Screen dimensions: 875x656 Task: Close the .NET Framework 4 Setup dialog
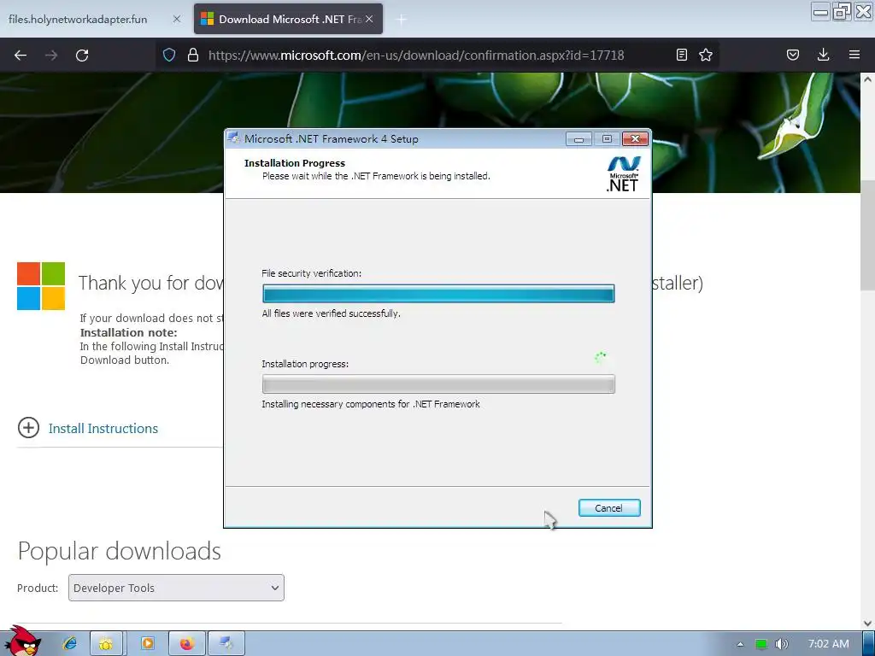click(x=635, y=139)
